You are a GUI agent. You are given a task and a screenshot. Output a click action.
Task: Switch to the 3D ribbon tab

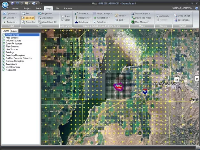click(57, 8)
